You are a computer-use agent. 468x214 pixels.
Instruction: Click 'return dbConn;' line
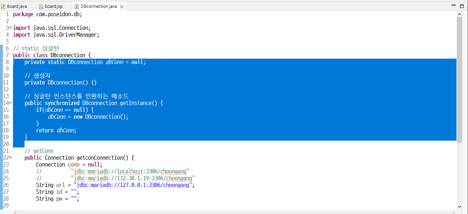pos(56,131)
